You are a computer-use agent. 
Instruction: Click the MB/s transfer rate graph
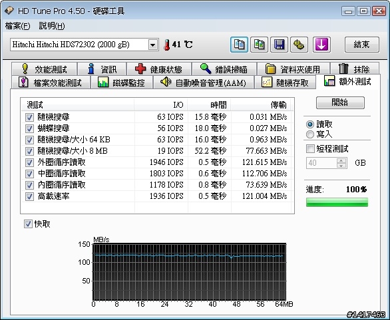click(x=189, y=271)
